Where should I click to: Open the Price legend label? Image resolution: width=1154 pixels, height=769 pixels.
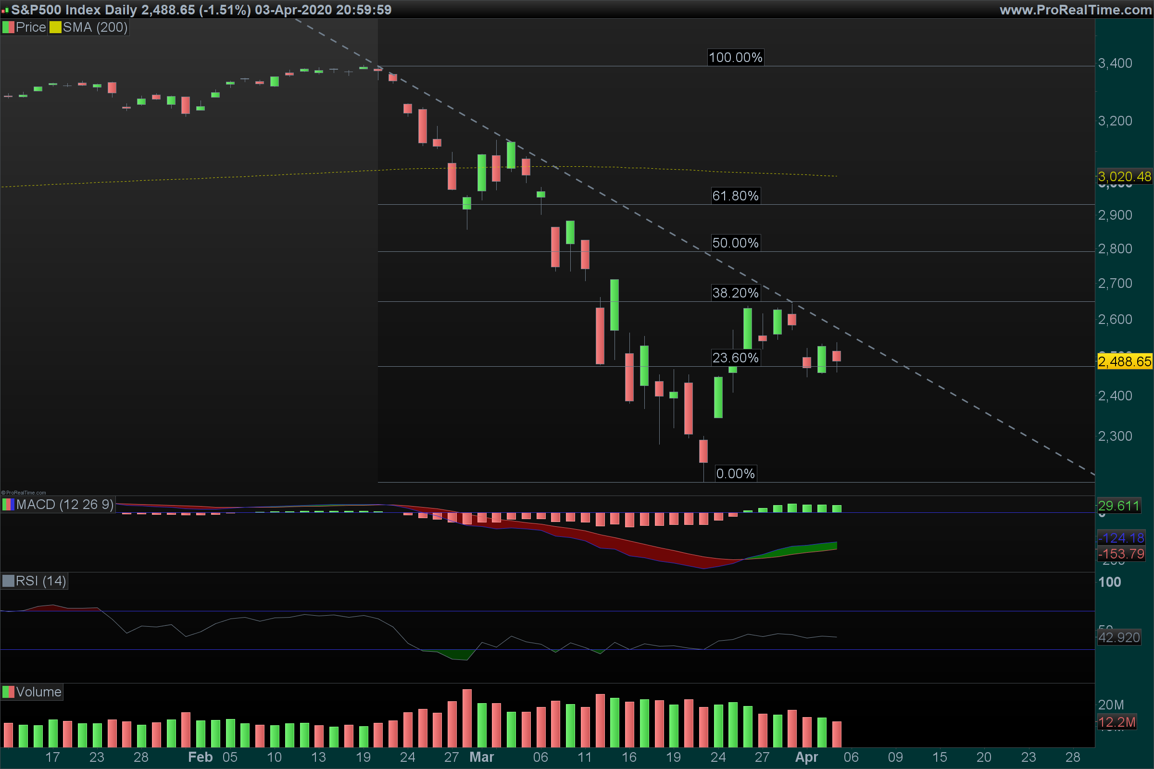click(x=31, y=27)
